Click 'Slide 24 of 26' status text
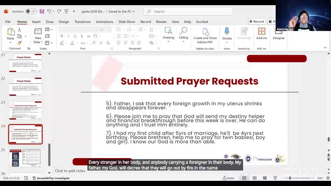The width and height of the screenshot is (331, 186). (11, 178)
